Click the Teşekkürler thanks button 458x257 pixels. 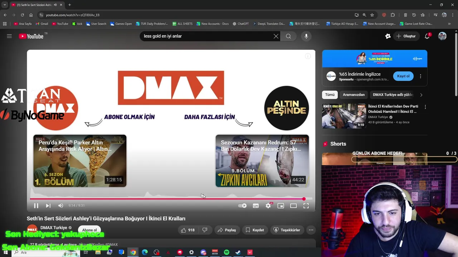click(287, 230)
